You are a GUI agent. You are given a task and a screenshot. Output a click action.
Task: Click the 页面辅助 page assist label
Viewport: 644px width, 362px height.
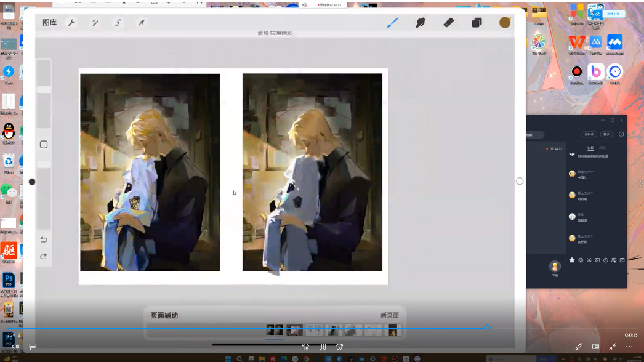click(164, 315)
